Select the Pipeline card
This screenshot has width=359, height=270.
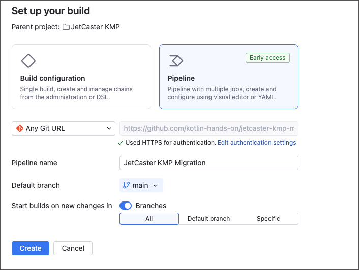[x=229, y=77]
